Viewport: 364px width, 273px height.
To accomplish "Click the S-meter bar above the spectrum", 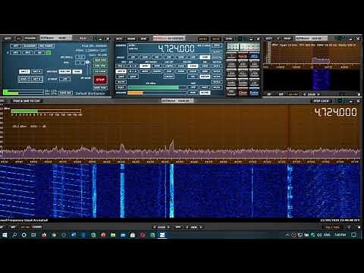I will pyautogui.click(x=46, y=111).
